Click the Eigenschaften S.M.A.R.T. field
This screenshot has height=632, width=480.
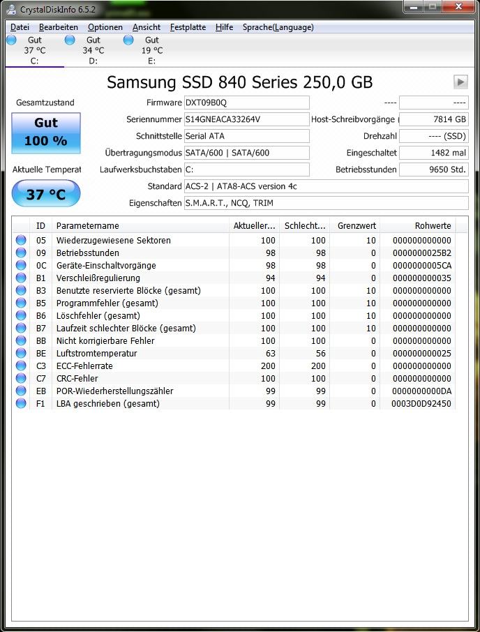(327, 203)
